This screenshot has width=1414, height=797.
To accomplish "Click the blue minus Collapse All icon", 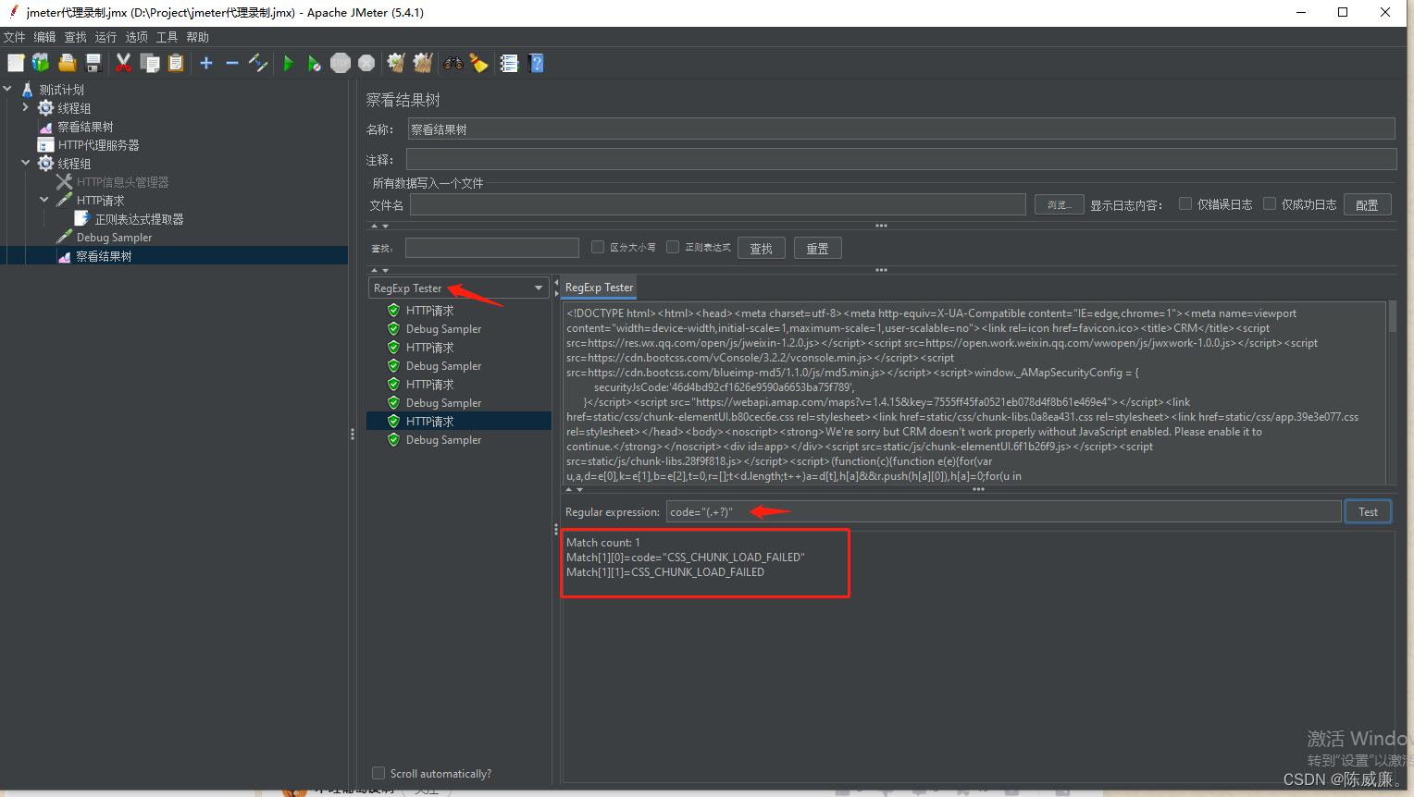I will pyautogui.click(x=232, y=63).
